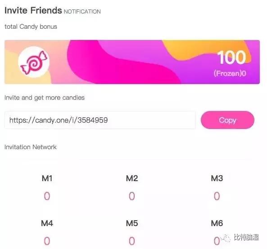Viewport: 267px width, 249px height.
Task: Open the M1 invitation level
Action: pyautogui.click(x=47, y=178)
